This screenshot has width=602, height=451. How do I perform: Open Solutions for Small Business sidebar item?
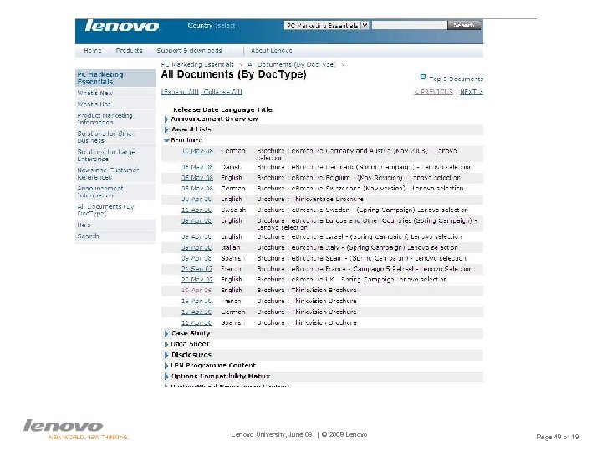pyautogui.click(x=106, y=137)
